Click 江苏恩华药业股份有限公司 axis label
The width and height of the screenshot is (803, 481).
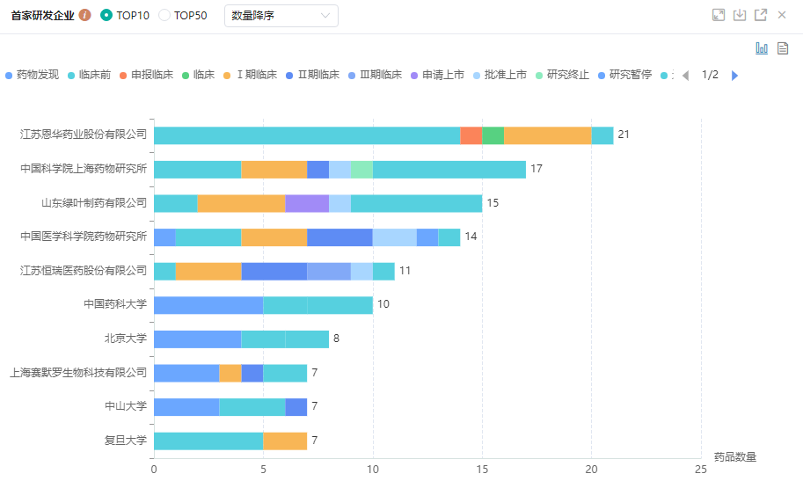tap(84, 135)
